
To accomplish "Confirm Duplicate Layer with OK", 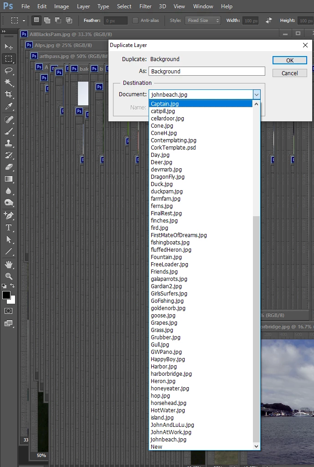I will 289,61.
